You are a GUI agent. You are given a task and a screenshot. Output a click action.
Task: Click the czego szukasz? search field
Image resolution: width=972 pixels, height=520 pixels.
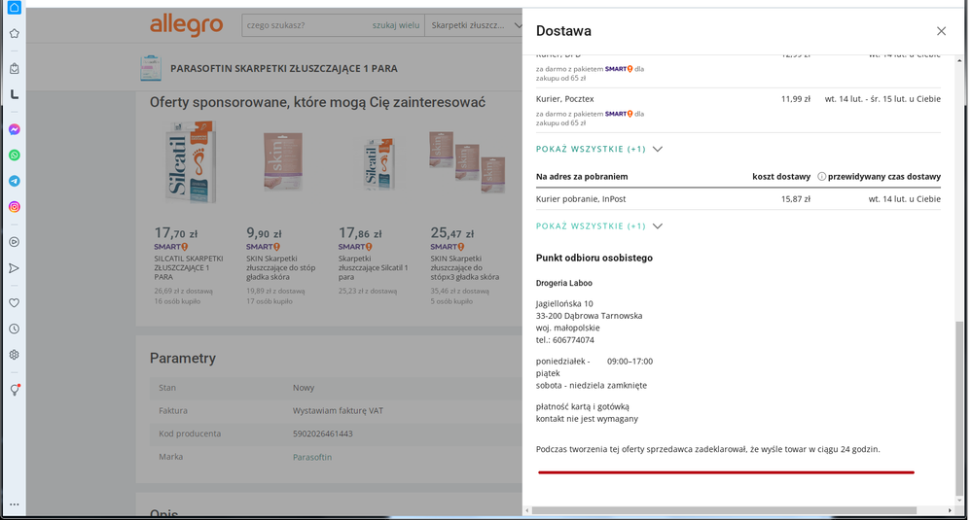[306, 26]
